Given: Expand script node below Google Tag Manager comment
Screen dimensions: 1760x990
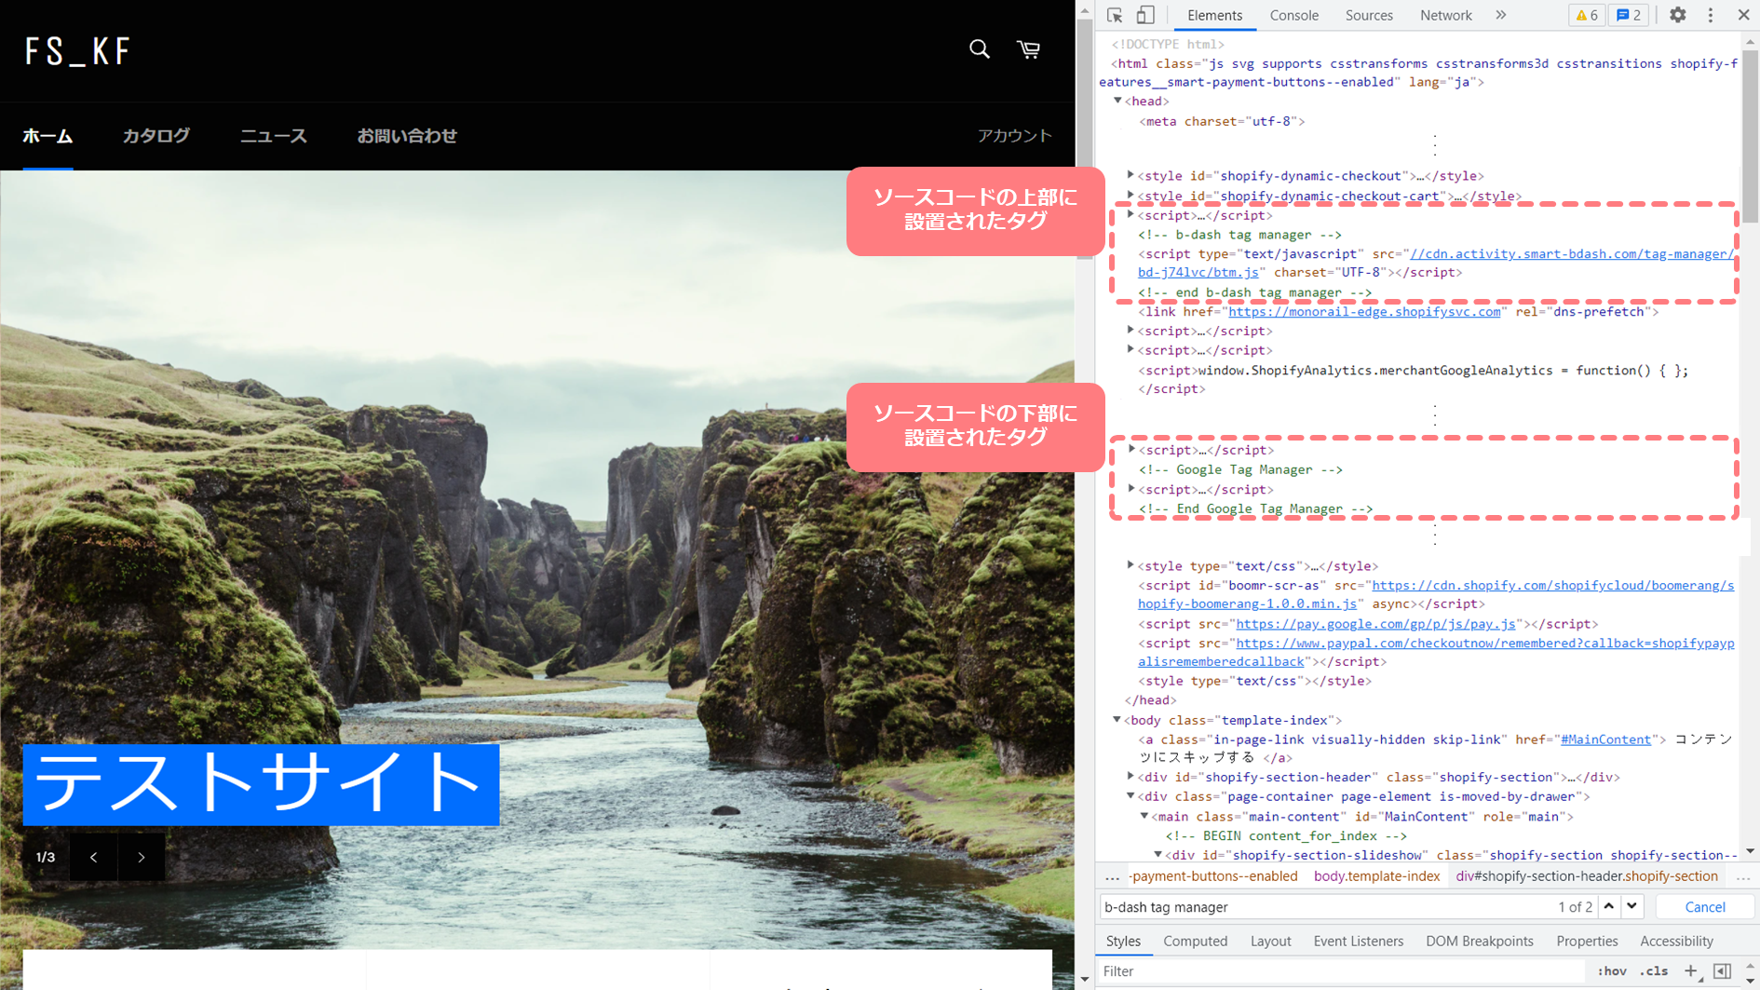Looking at the screenshot, I should [1131, 489].
